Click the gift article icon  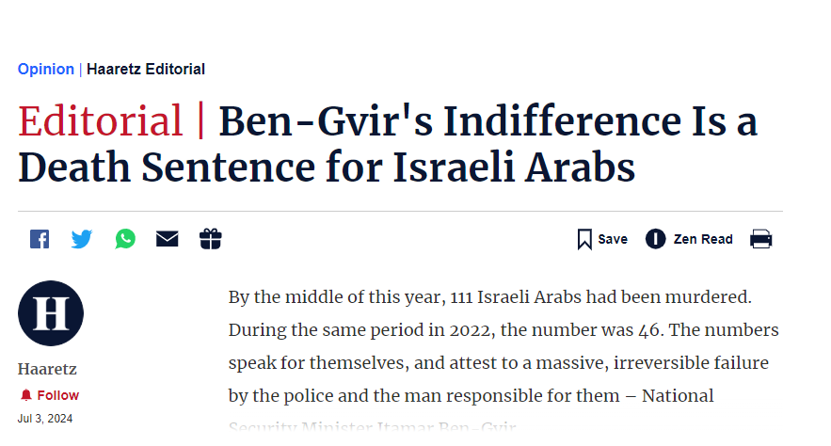(x=211, y=239)
